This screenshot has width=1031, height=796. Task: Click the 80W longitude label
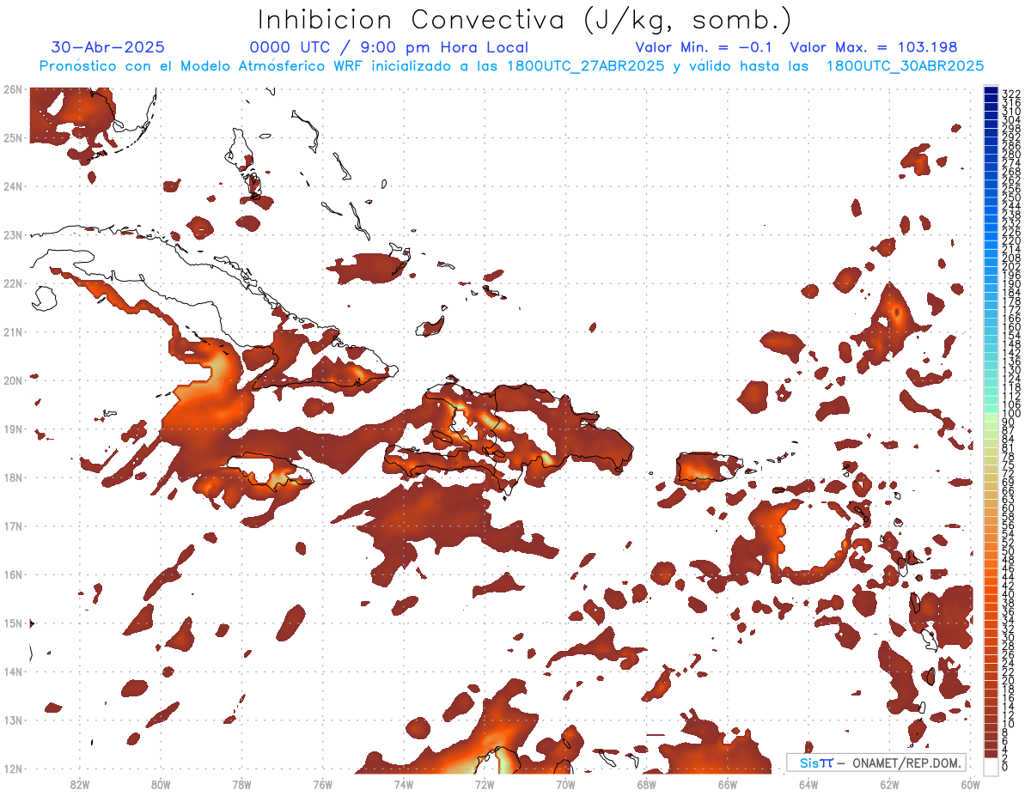160,784
